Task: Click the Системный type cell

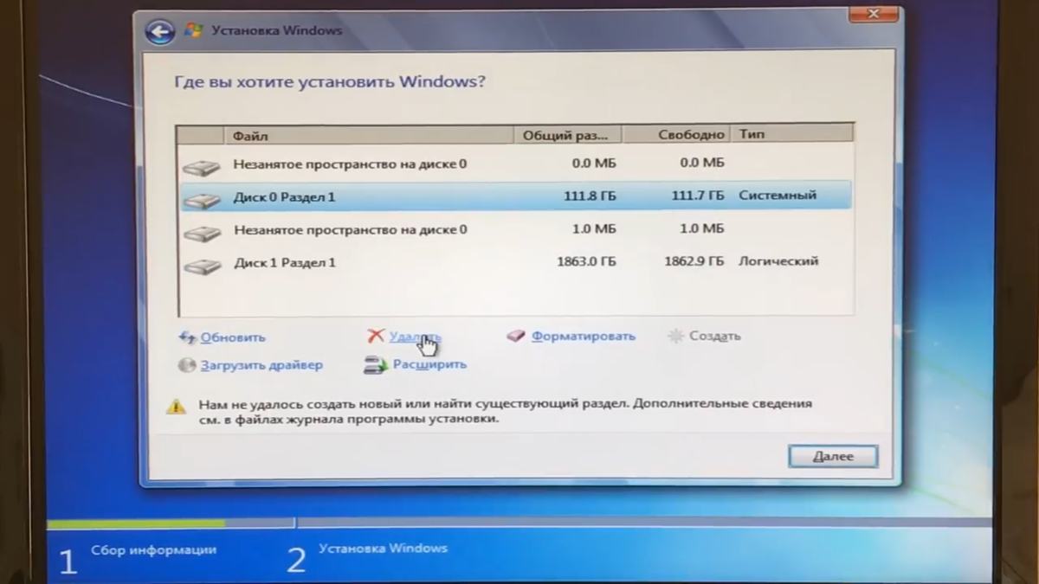Action: point(778,196)
